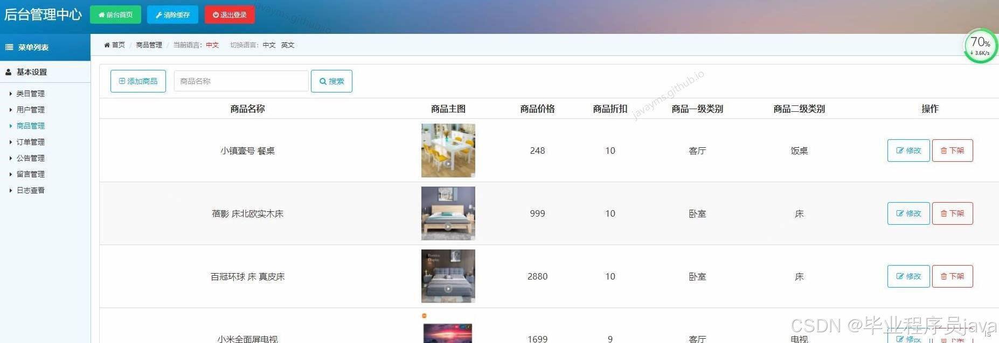Open the 前台首页 button
This screenshot has height=343, width=999.
(115, 15)
